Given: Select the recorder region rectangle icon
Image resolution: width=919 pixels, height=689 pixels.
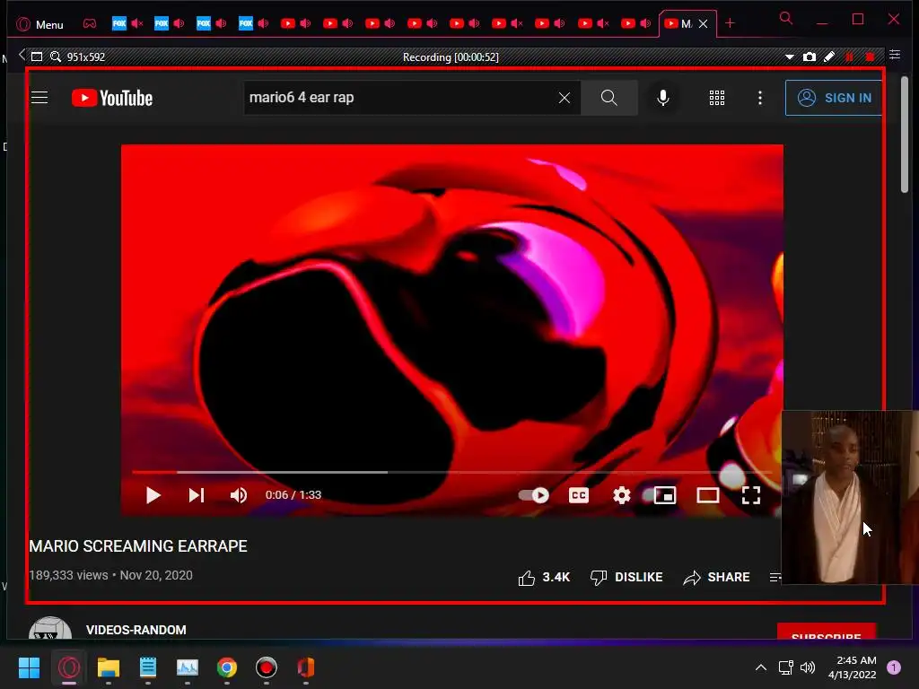Looking at the screenshot, I should 37,57.
